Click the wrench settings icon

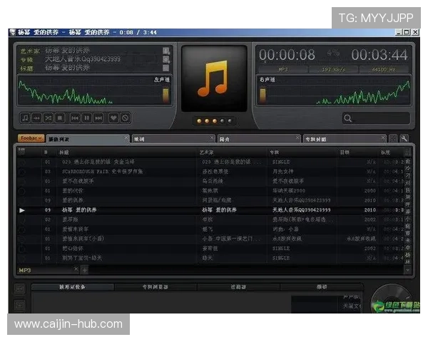404,138
